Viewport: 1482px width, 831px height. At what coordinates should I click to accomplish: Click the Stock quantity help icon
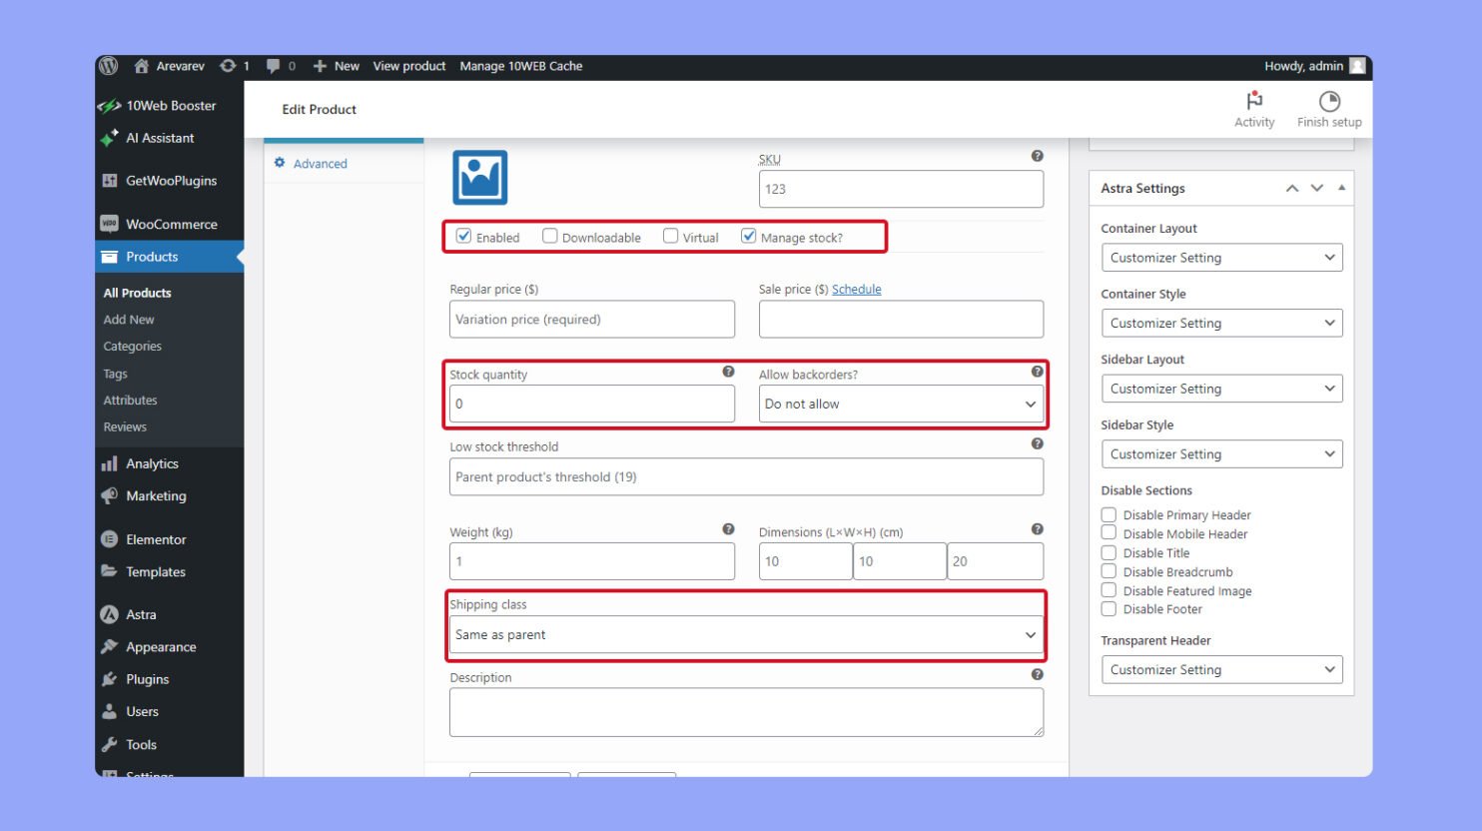pyautogui.click(x=728, y=372)
